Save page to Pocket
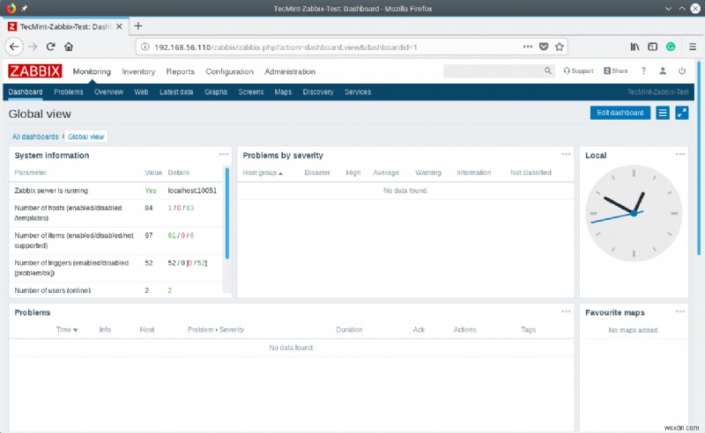The image size is (705, 433). click(544, 47)
